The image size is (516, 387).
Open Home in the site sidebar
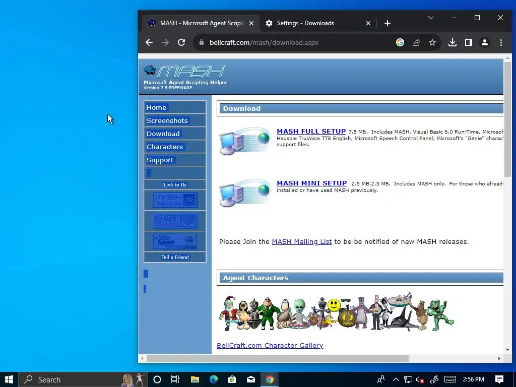point(156,108)
